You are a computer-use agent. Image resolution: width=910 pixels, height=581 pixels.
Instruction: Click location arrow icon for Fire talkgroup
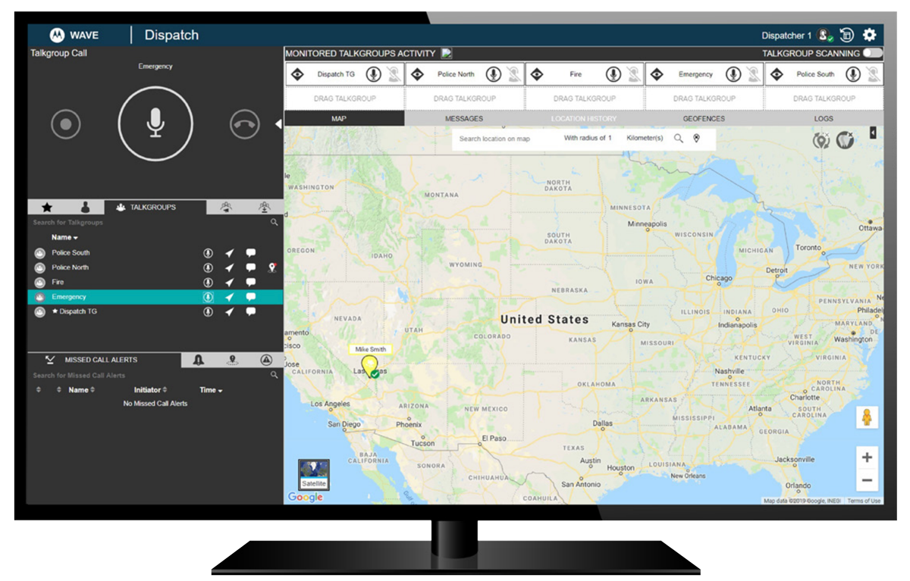pos(229,283)
